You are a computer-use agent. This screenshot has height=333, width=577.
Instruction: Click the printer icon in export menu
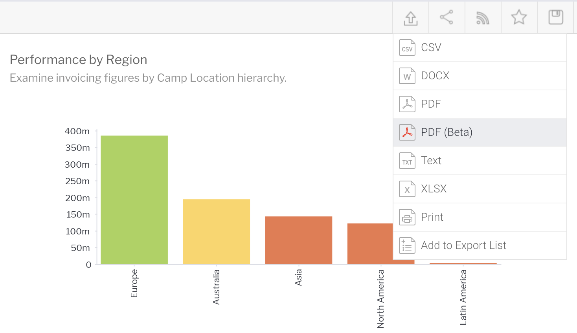[x=407, y=218]
